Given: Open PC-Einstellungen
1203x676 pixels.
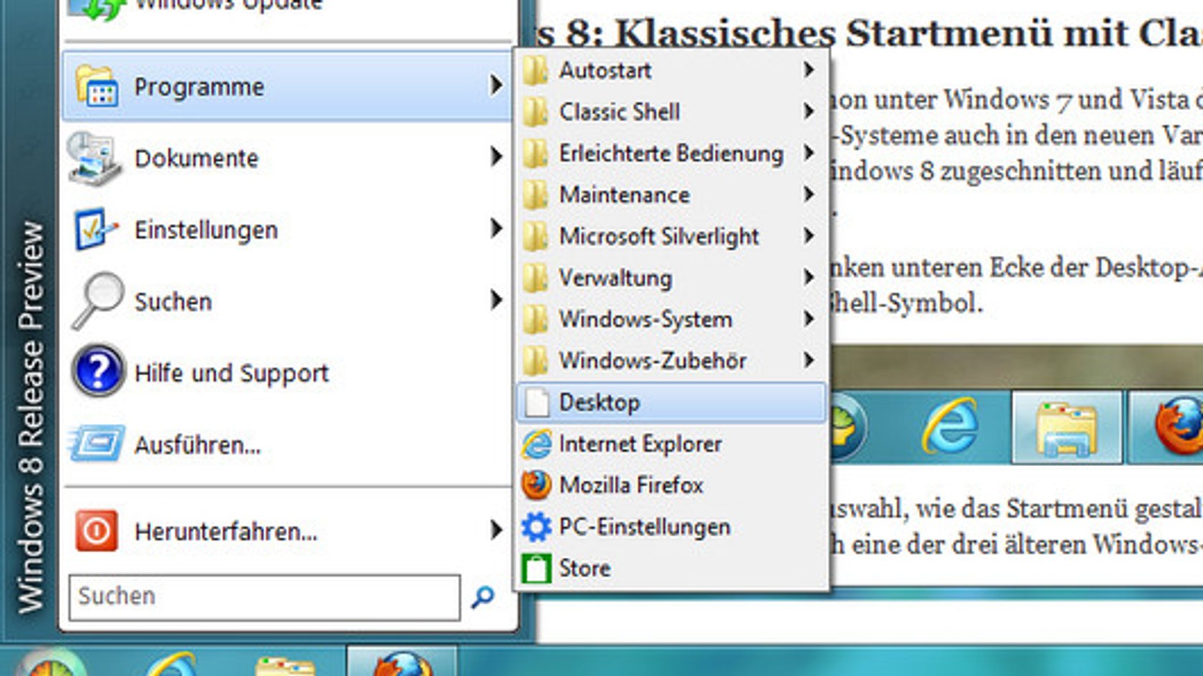Looking at the screenshot, I should pyautogui.click(x=671, y=527).
